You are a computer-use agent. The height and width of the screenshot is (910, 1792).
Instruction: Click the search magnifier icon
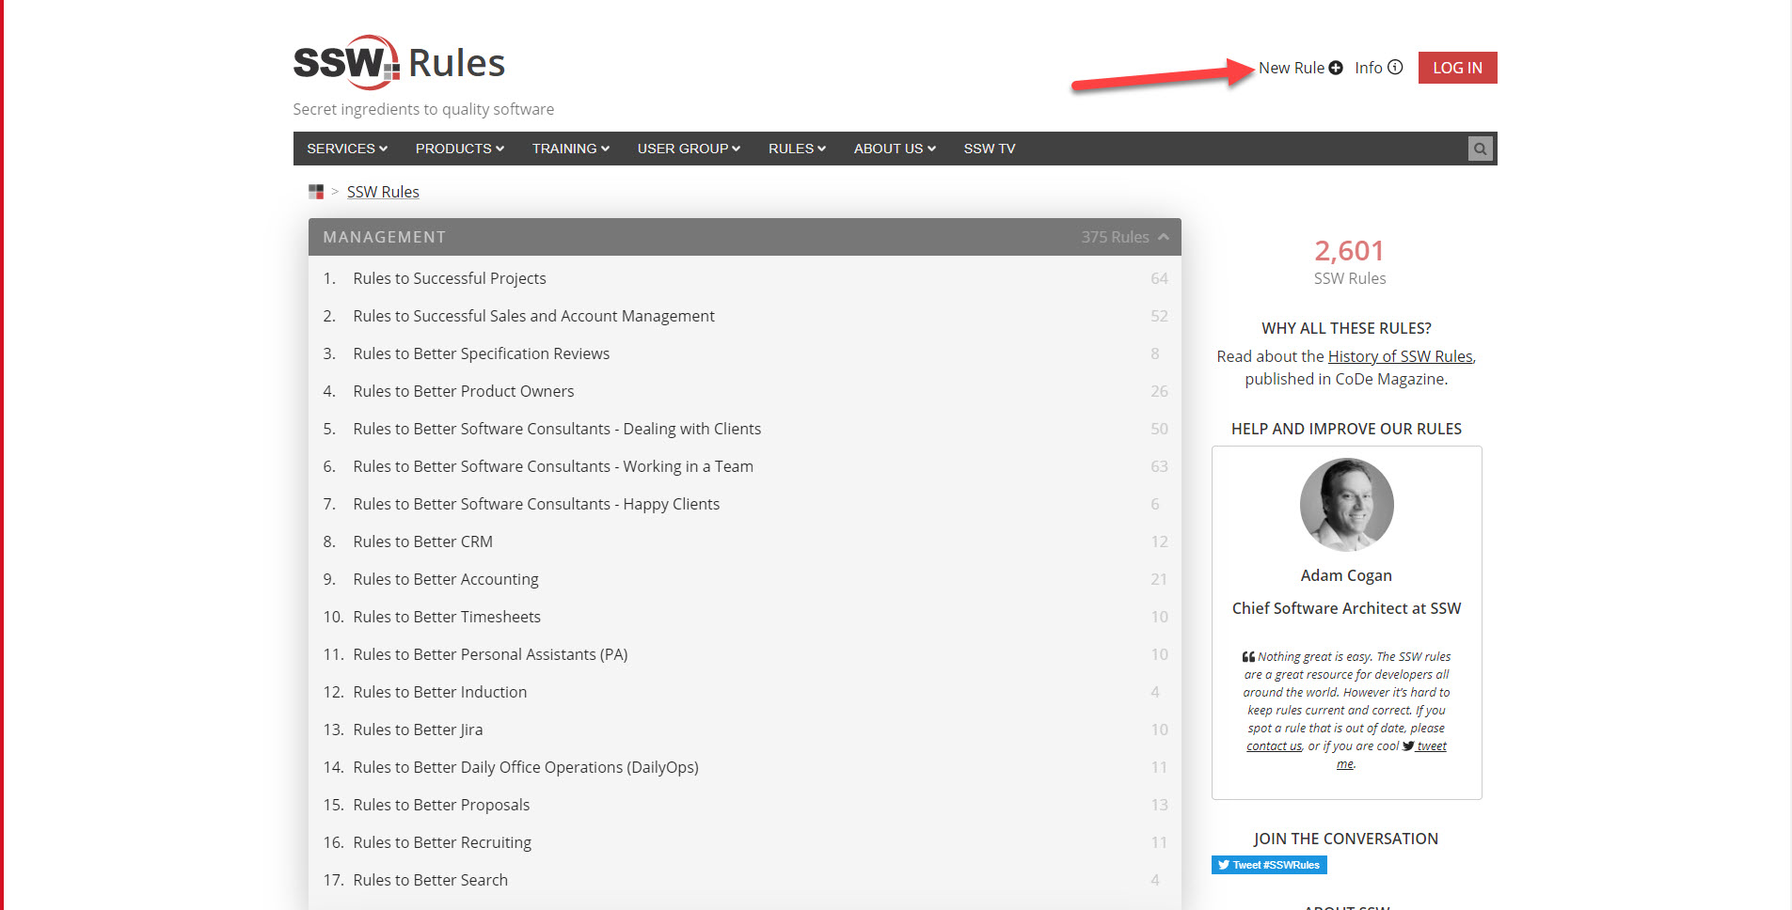tap(1481, 149)
